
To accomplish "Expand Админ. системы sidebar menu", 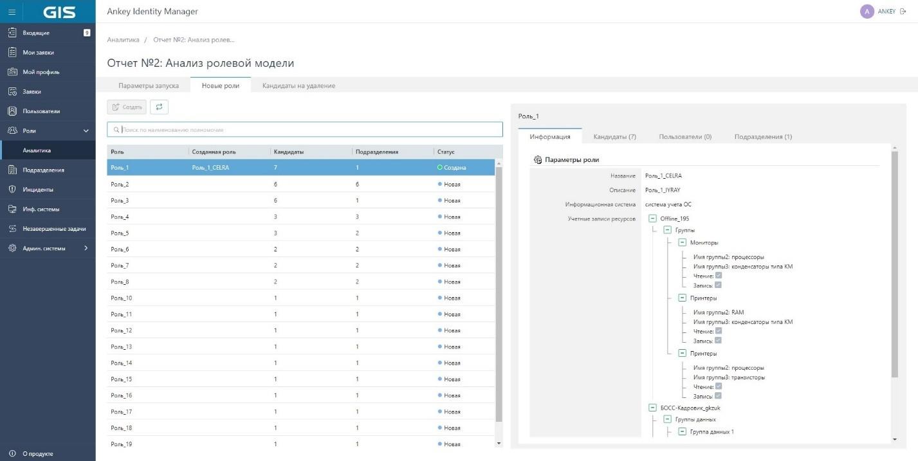I will coord(86,248).
